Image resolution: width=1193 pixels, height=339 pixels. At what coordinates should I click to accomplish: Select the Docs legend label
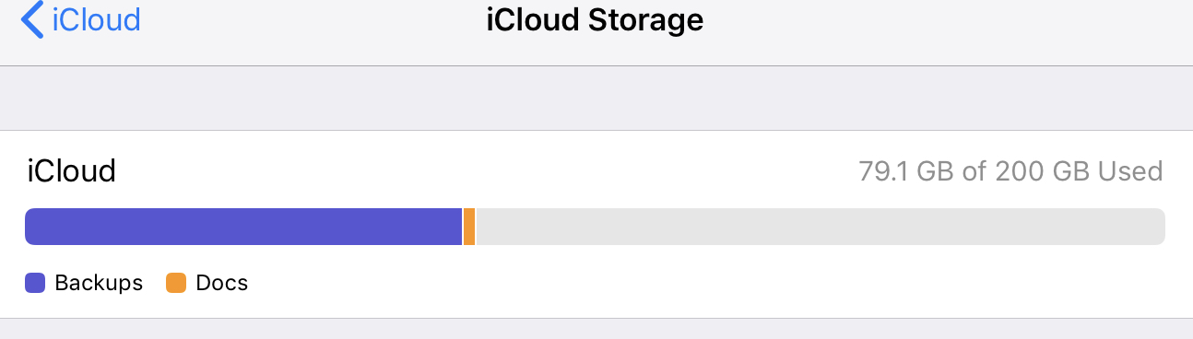pyautogui.click(x=222, y=283)
